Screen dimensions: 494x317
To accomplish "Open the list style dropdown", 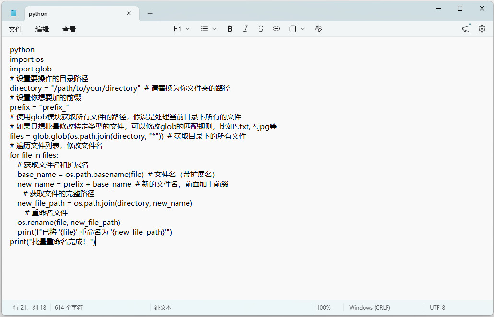I will pos(208,29).
